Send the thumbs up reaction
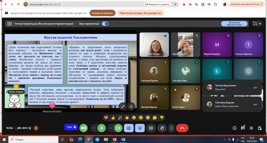This screenshot has height=143, width=267. (113, 118)
